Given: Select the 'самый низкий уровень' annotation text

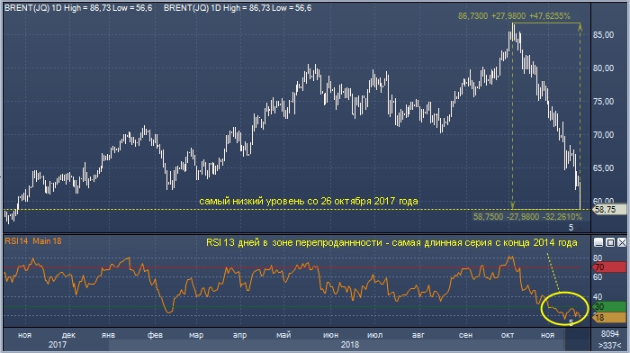Looking at the screenshot, I should coord(309,201).
